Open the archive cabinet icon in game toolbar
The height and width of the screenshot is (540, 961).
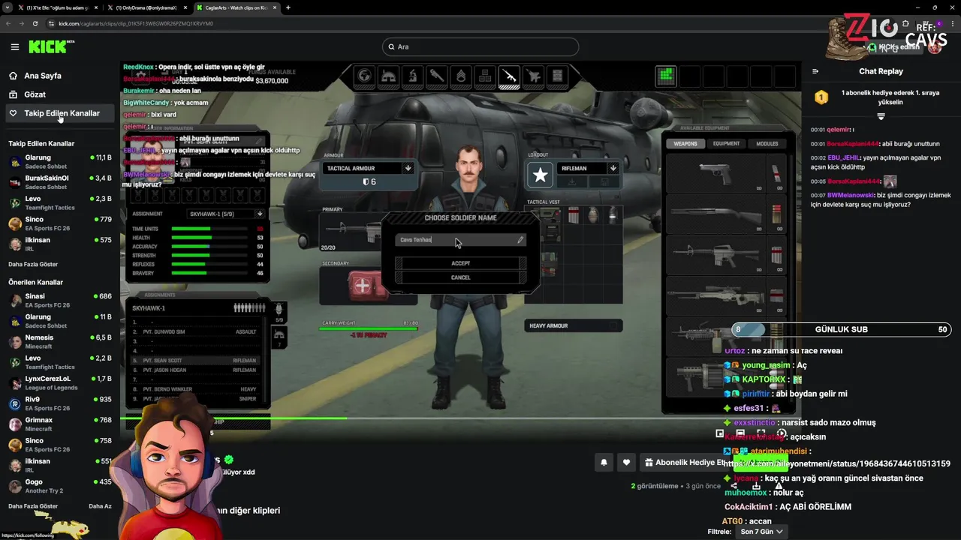tap(557, 76)
